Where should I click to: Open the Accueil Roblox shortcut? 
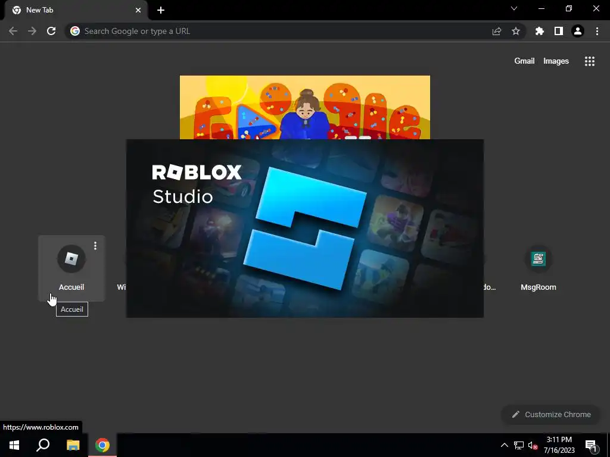click(71, 268)
